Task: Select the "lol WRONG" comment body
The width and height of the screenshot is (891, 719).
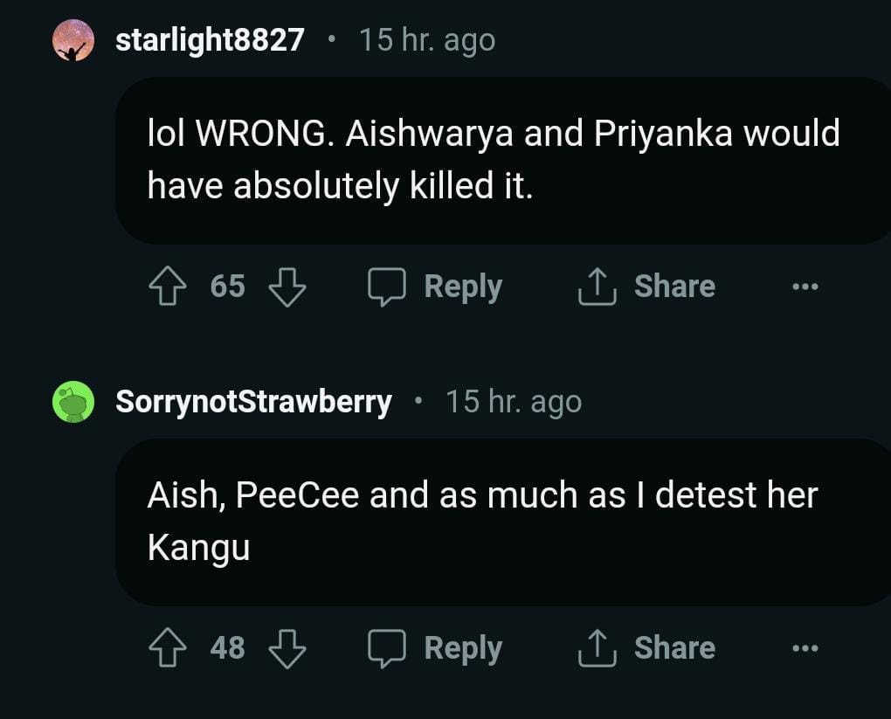Action: click(x=494, y=159)
